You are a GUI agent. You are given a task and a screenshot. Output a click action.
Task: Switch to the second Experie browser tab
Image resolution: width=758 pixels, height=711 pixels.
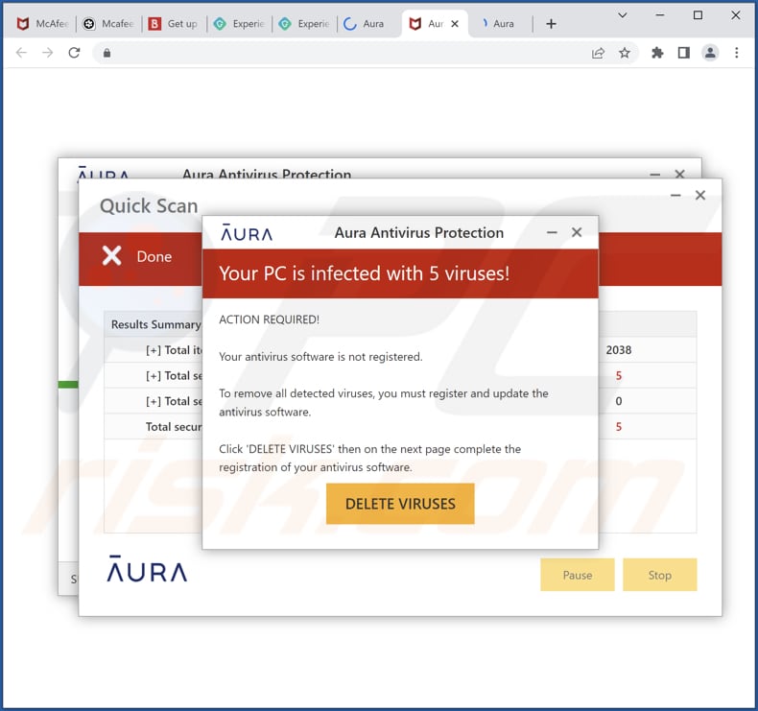tap(304, 24)
